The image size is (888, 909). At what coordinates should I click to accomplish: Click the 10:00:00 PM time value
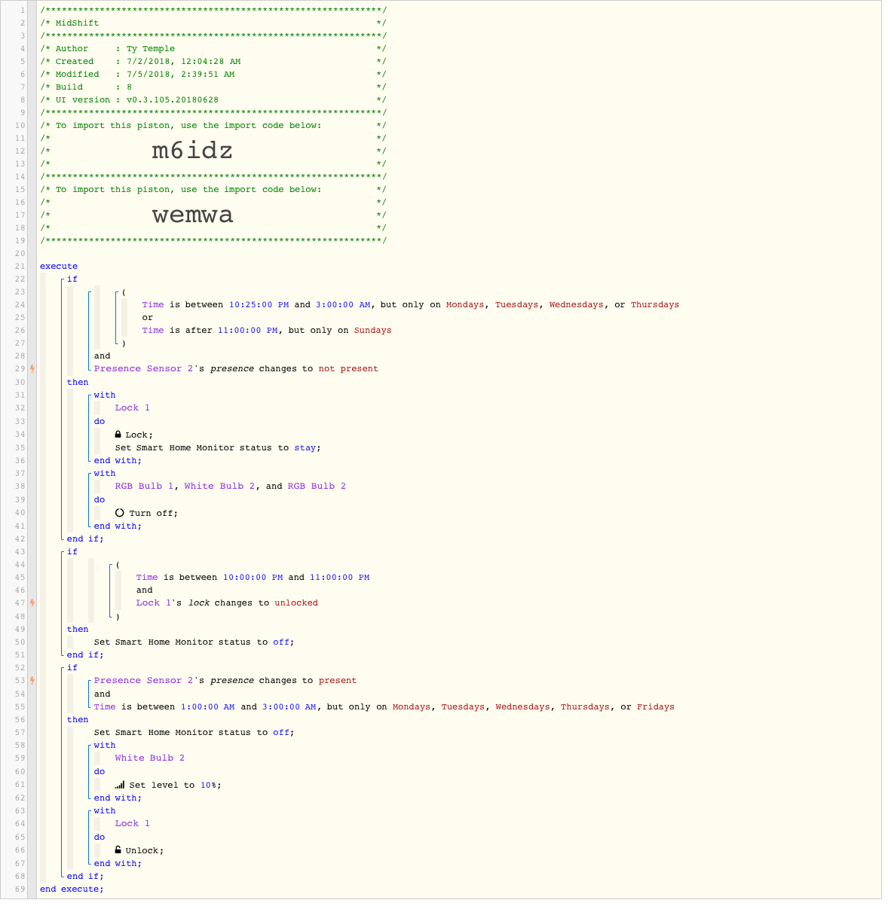tap(253, 578)
